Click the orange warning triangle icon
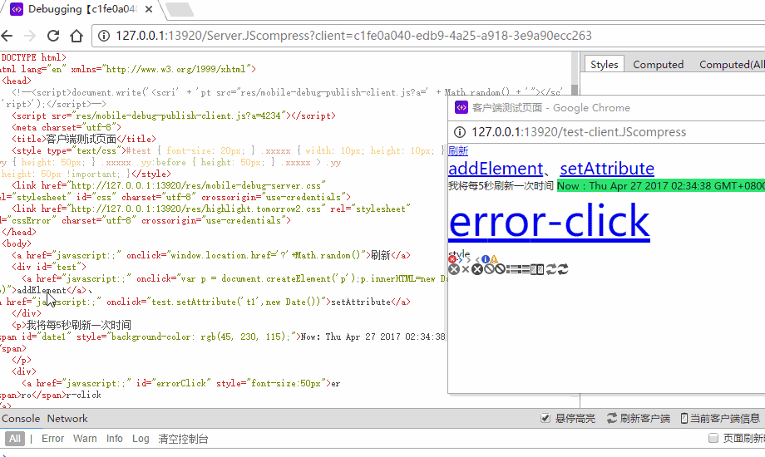Image resolution: width=765 pixels, height=457 pixels. click(494, 259)
